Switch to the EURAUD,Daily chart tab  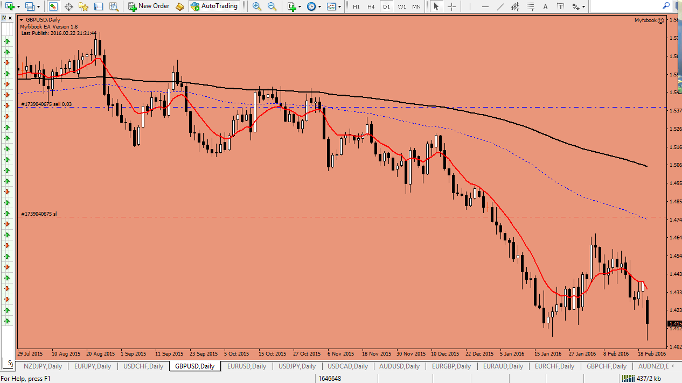point(503,366)
